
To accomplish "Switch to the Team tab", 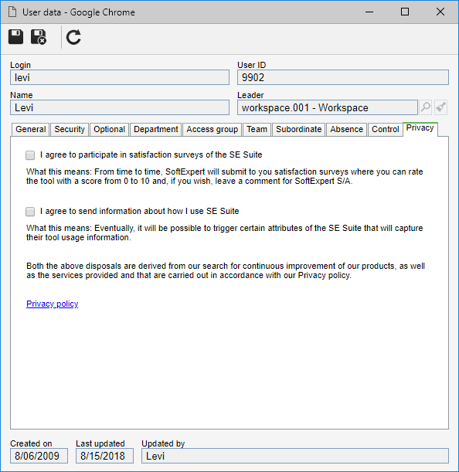I will point(257,130).
